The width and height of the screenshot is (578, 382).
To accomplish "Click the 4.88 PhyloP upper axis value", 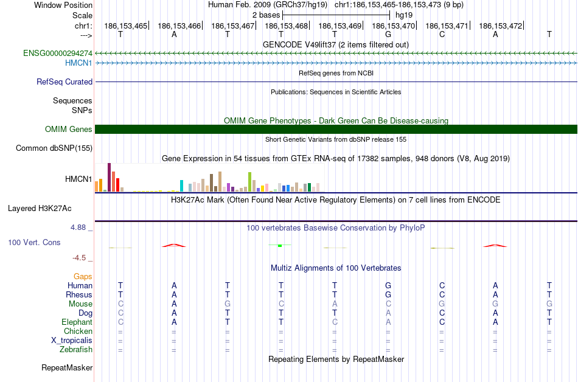I will click(78, 227).
